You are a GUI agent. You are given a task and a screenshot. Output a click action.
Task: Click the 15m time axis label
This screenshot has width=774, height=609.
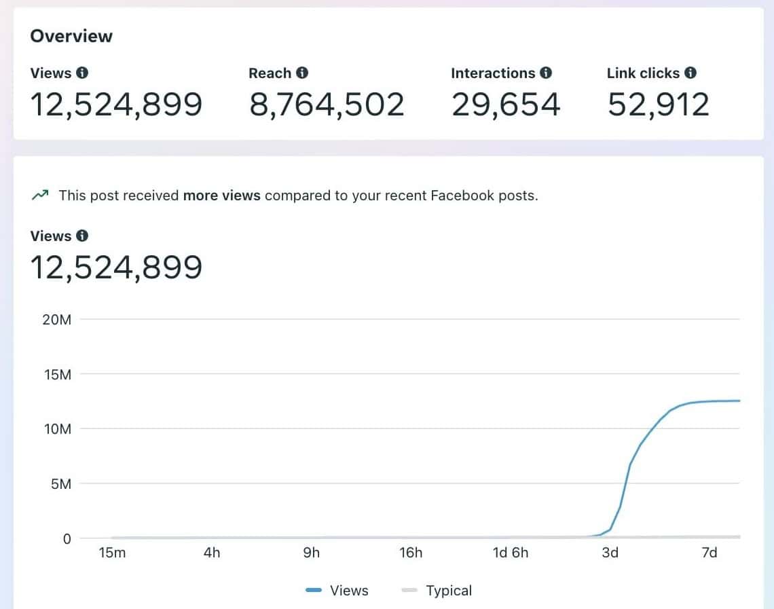(x=112, y=553)
